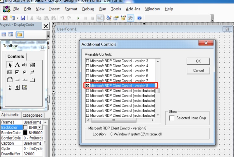The width and height of the screenshot is (234, 157).
Task: Click the controls list scroll-down arrow
Action: 158,115
